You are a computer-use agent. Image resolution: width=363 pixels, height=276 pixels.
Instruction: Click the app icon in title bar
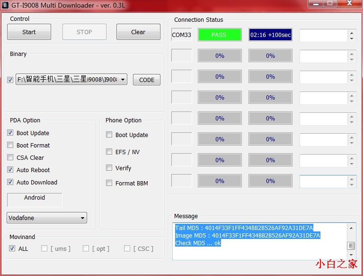pyautogui.click(x=5, y=5)
